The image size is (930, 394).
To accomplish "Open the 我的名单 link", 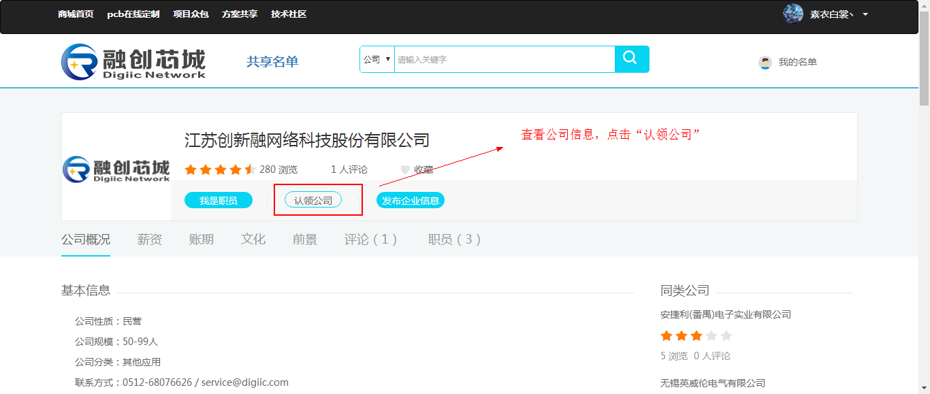I will click(x=798, y=62).
